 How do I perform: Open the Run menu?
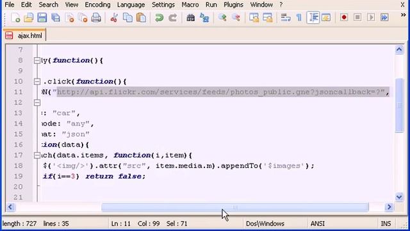(x=211, y=4)
